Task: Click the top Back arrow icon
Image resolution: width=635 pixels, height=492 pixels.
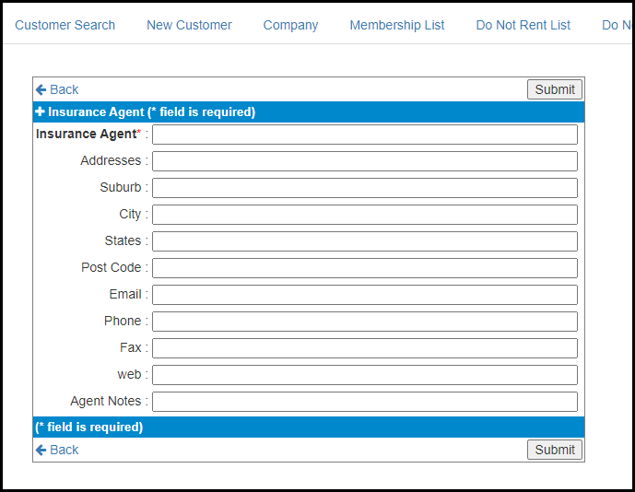Action: [x=41, y=89]
